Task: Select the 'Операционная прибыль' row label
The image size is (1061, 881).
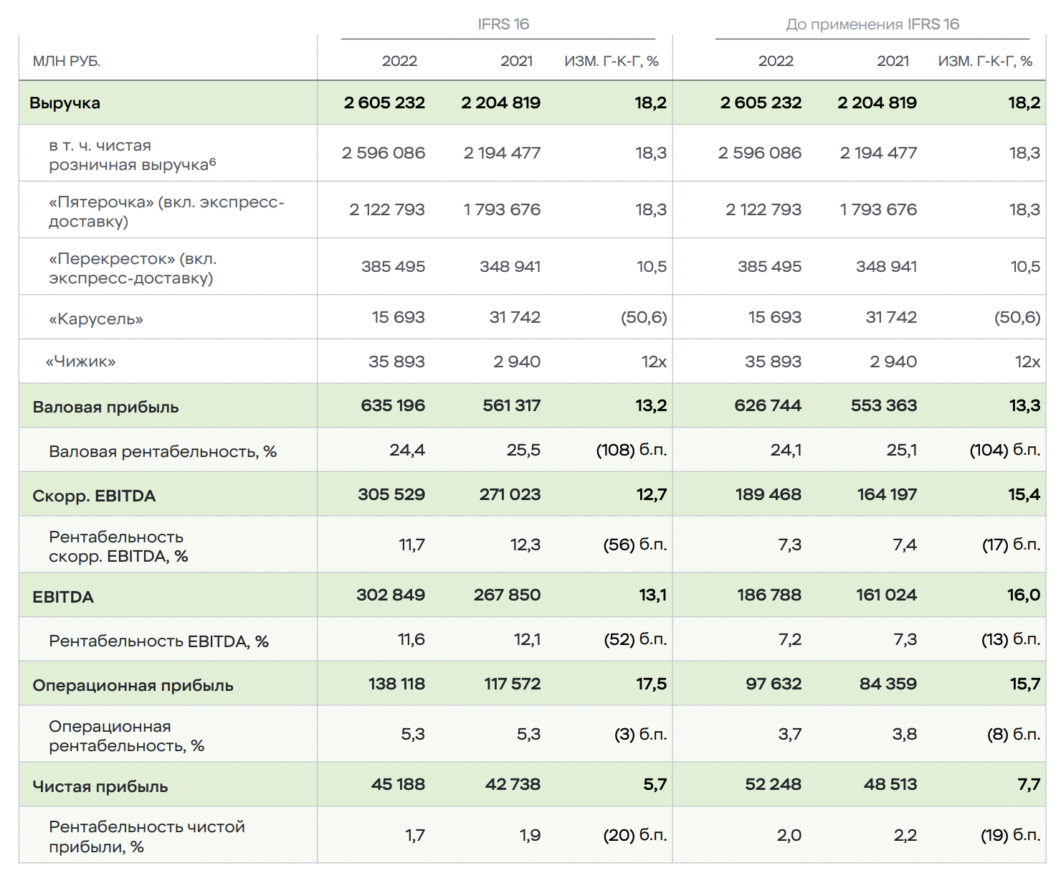Action: point(133,686)
